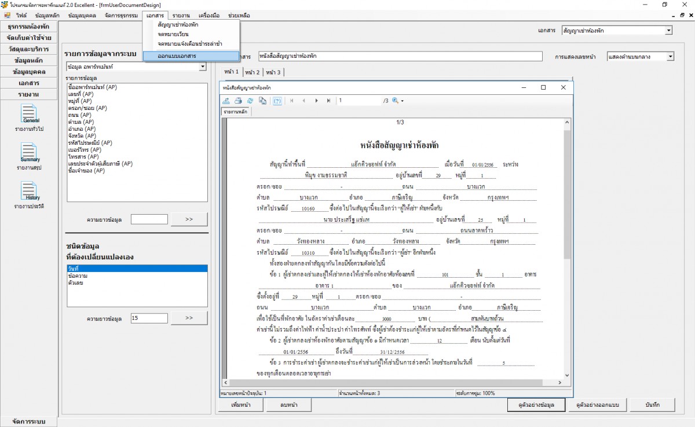The width and height of the screenshot is (695, 427).
Task: Open the page number display dropdown
Action: point(670,57)
